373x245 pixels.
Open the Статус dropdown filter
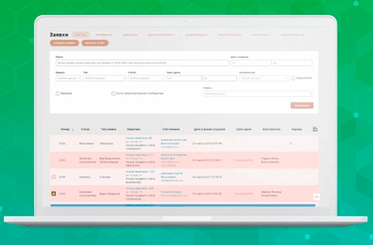[x=144, y=78]
